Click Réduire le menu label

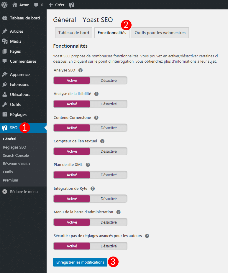point(24,192)
